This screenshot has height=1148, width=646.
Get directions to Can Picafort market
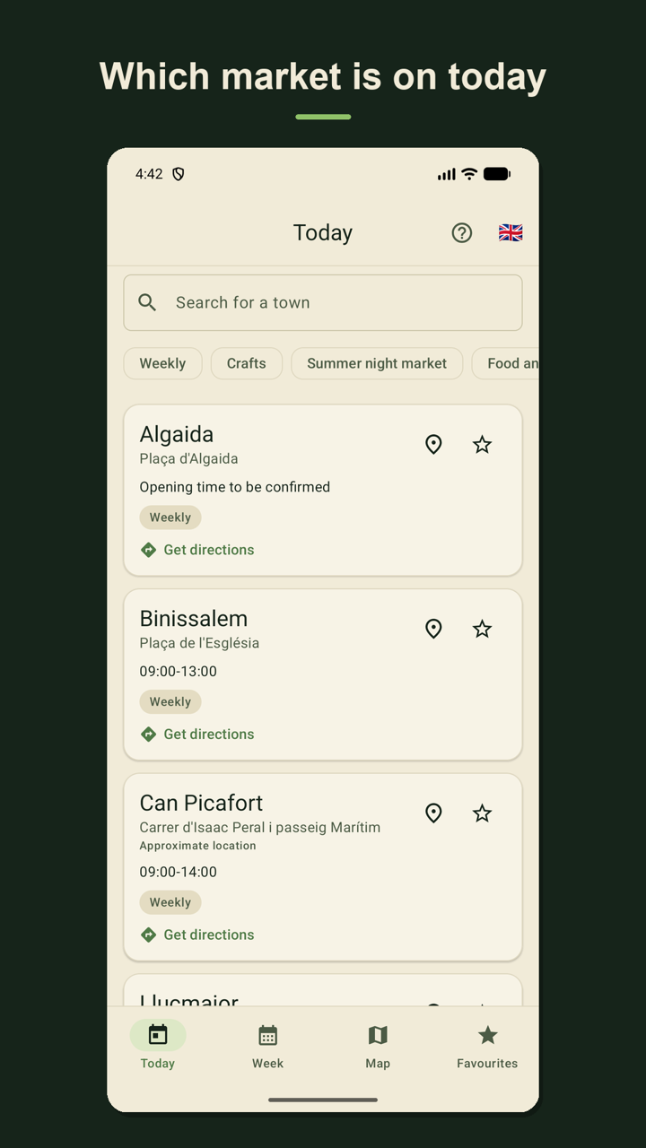(x=197, y=935)
